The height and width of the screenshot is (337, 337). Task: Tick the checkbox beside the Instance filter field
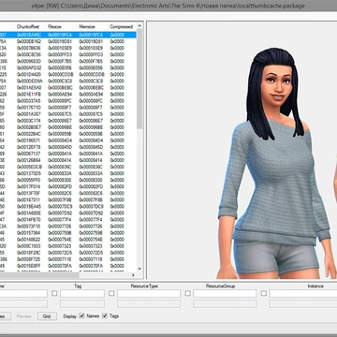264,293
